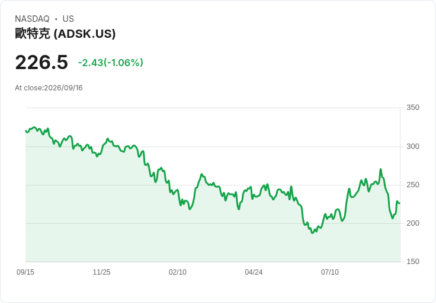436x303 pixels.
Task: Click the 07/10 date axis label
Action: [x=330, y=272]
